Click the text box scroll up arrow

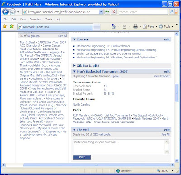(167, 142)
